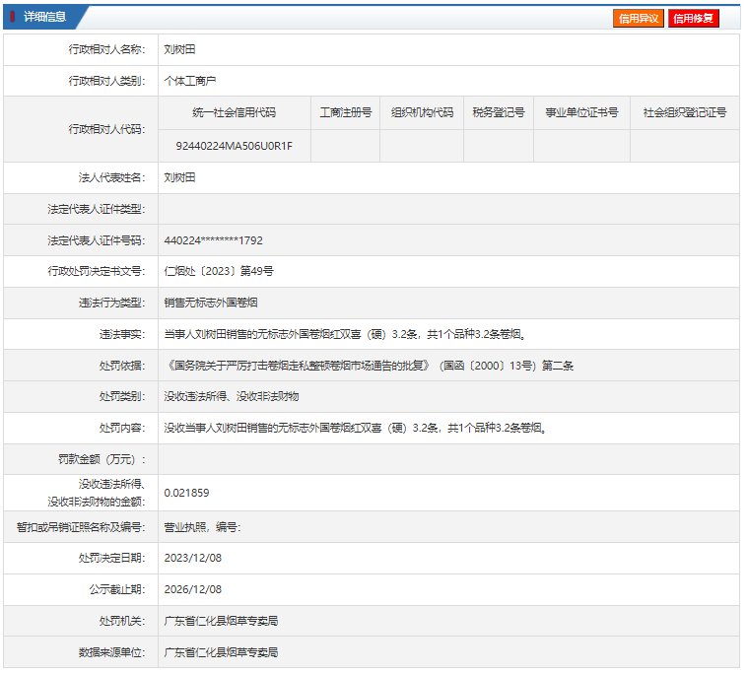Click the 法定代表人证件类型 label
The image size is (747, 674).
[x=97, y=209]
